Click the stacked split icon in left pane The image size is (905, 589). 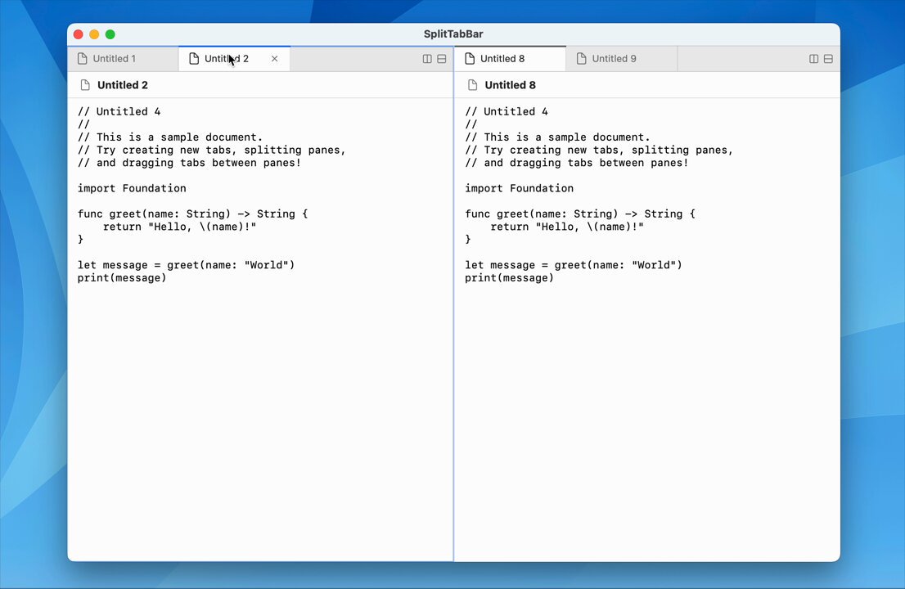pos(442,59)
